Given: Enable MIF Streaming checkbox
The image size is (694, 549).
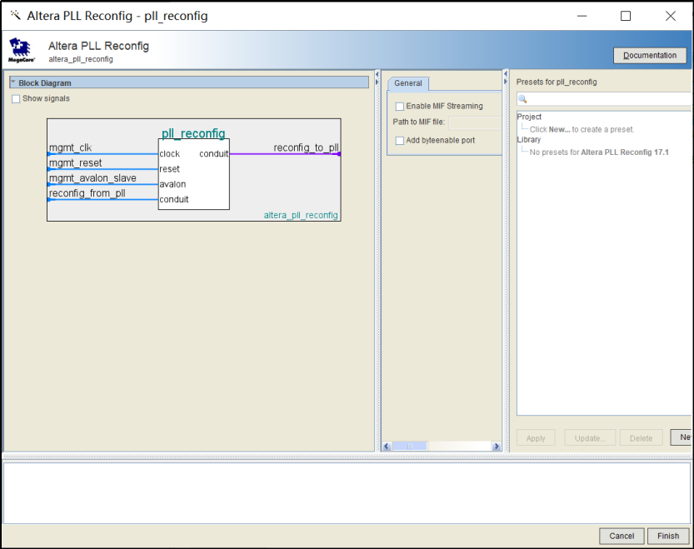Looking at the screenshot, I should pos(400,107).
